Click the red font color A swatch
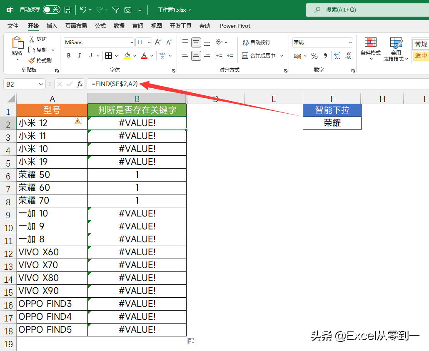 [144, 56]
